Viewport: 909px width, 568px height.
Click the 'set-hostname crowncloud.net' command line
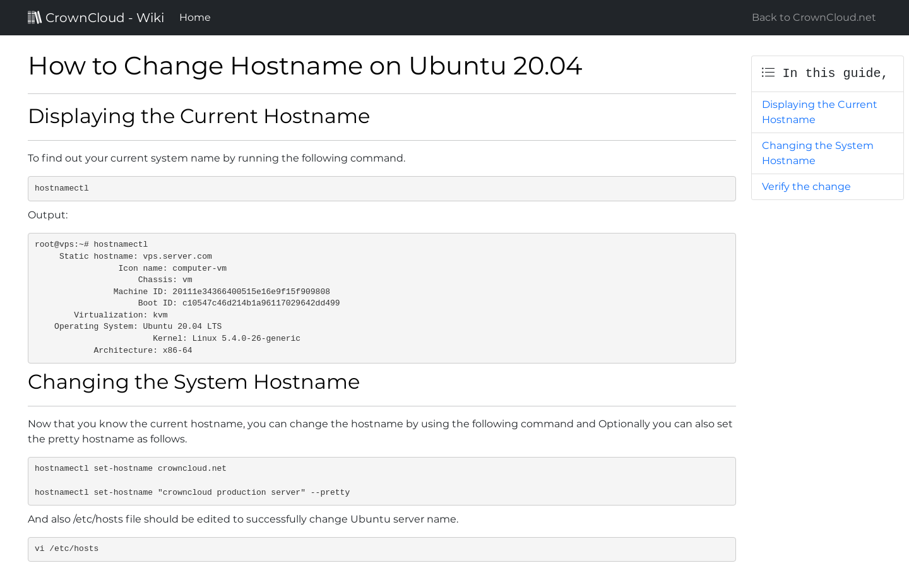tap(131, 469)
